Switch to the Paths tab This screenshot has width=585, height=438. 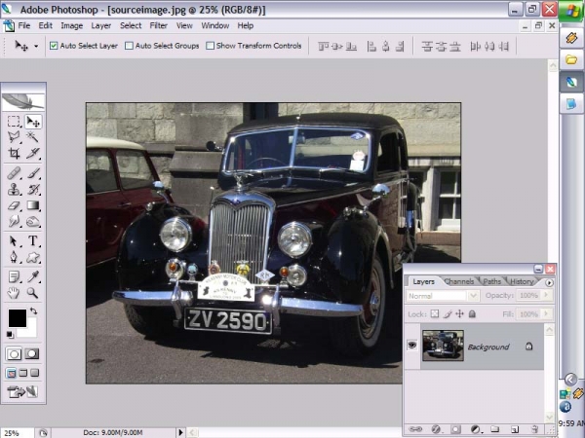492,281
